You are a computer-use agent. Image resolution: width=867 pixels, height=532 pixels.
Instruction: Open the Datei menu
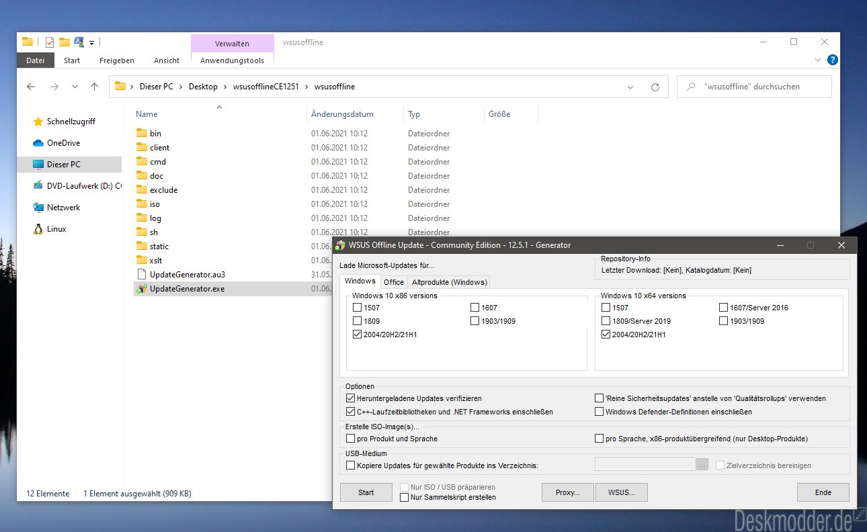point(35,60)
